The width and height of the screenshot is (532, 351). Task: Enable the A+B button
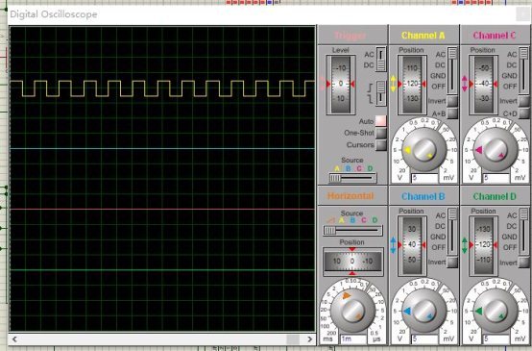(x=452, y=113)
